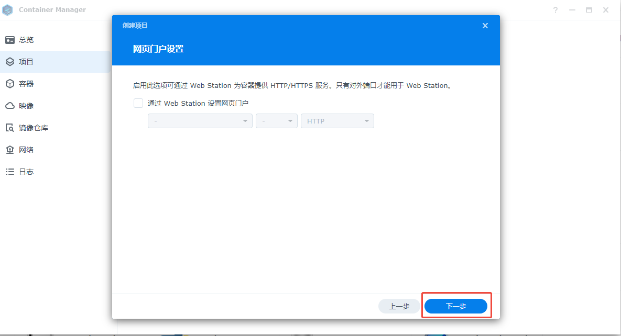Image resolution: width=621 pixels, height=336 pixels.
Task: Click the 上一步 previous button
Action: pyautogui.click(x=399, y=306)
